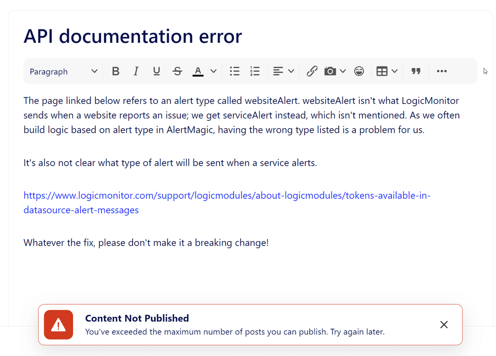Insert a block quote
The image size is (496, 356).
pyautogui.click(x=416, y=71)
